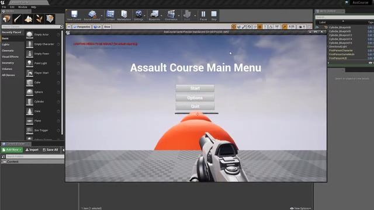Open the Cinematics dropdown arrow
The height and width of the screenshot is (210, 374).
click(x=179, y=16)
